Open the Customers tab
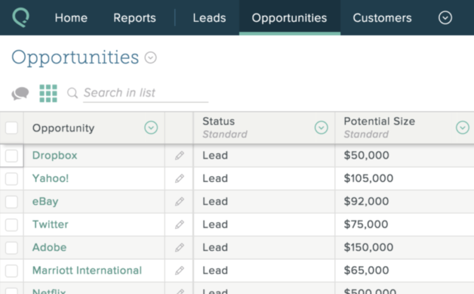474x294 pixels. (382, 18)
